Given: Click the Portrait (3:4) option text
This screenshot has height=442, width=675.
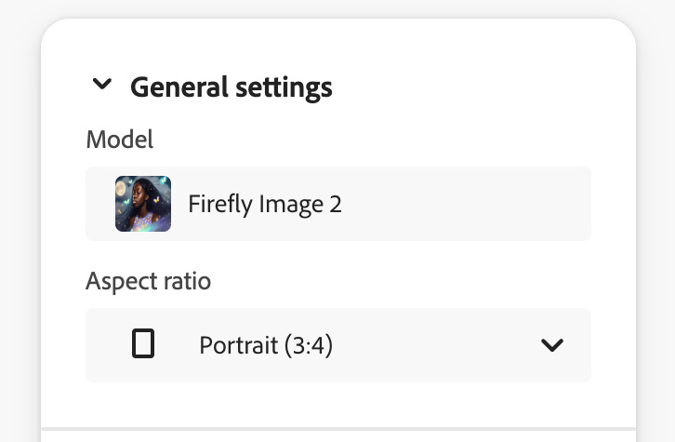Looking at the screenshot, I should pyautogui.click(x=266, y=346).
